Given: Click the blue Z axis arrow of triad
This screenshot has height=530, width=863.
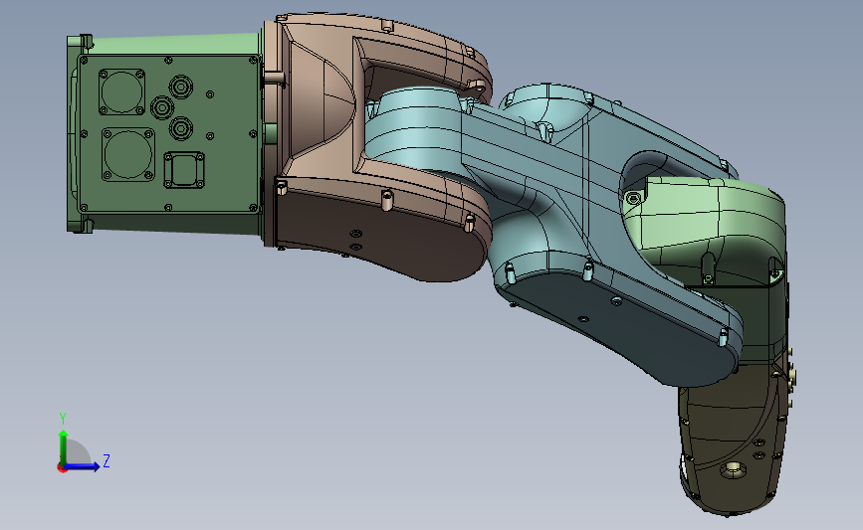Looking at the screenshot, I should point(83,466).
